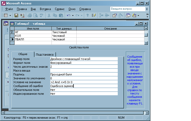
Task: Switch to the Подстановка tab
Action: [x=45, y=55]
